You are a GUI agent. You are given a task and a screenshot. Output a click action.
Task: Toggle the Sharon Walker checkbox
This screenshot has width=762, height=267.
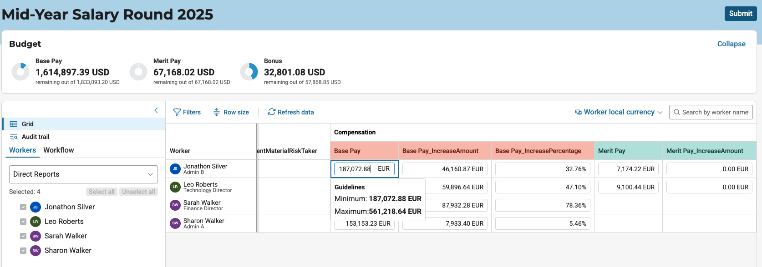23,251
